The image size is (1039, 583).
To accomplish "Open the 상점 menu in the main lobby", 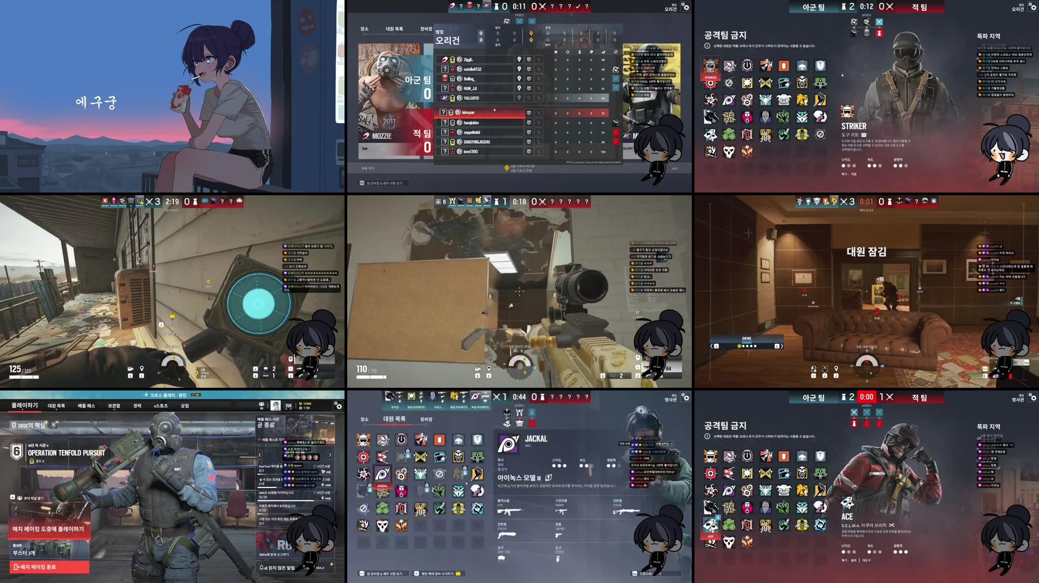I will [x=184, y=406].
